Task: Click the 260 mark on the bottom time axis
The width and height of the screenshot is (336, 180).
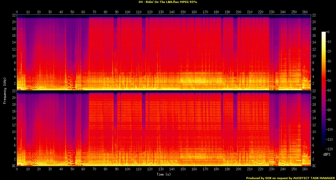Action: [305, 170]
